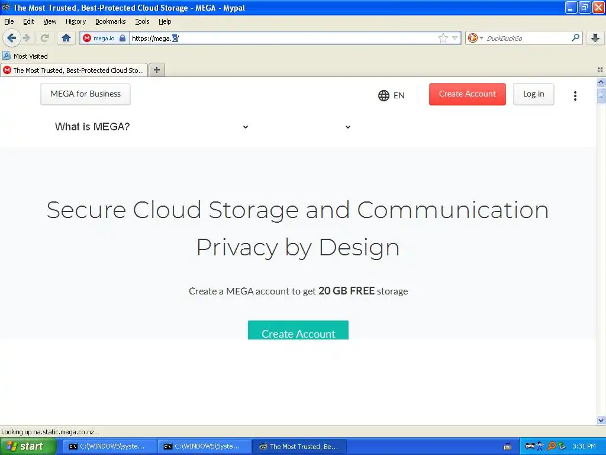Click the 3:31 PM clock
This screenshot has height=455, width=606.
point(584,446)
